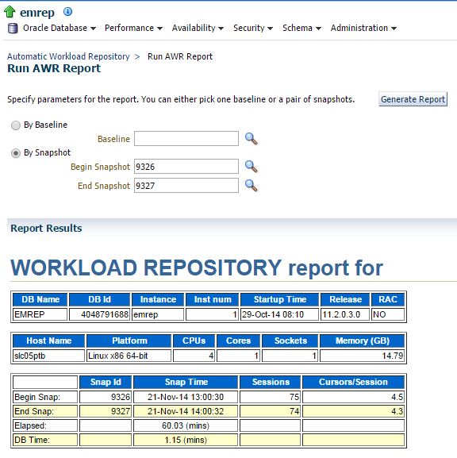Generate the AWR report
The height and width of the screenshot is (458, 457).
413,99
